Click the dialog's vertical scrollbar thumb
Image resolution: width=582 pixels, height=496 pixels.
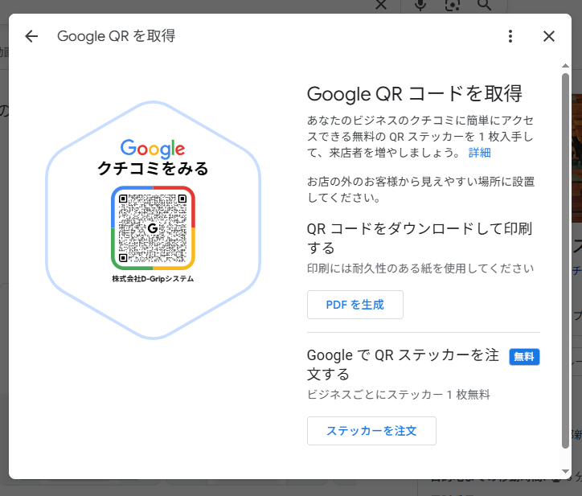pos(566,257)
